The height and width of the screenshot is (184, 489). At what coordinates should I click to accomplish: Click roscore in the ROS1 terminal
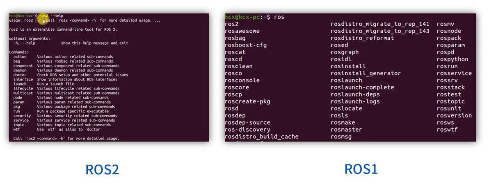point(237,88)
